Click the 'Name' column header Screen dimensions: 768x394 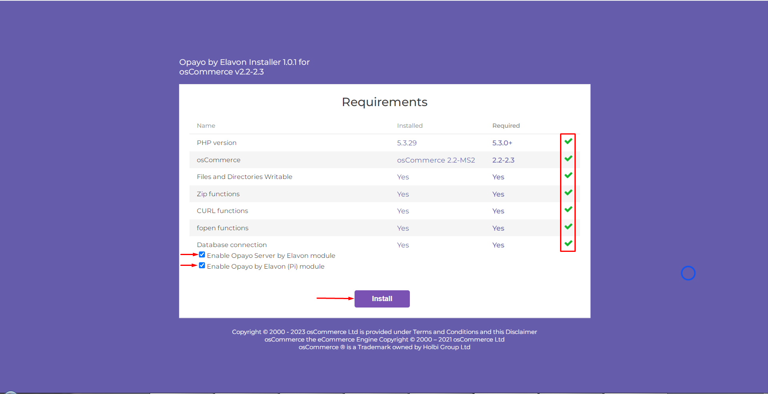206,126
